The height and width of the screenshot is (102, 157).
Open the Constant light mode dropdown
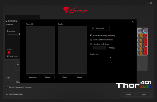click(x=13, y=24)
